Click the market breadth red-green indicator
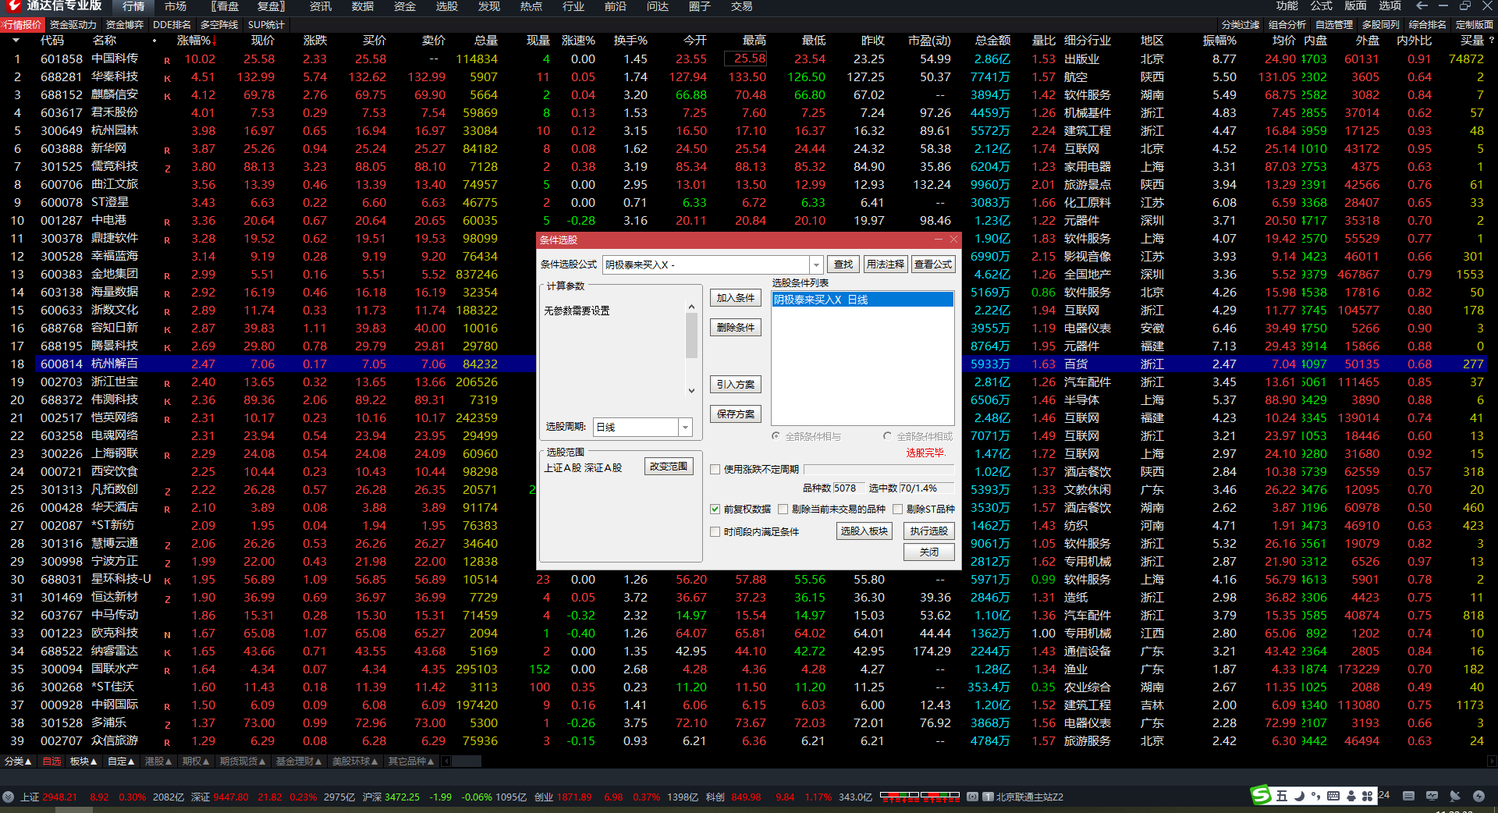The image size is (1498, 813). pos(920,797)
